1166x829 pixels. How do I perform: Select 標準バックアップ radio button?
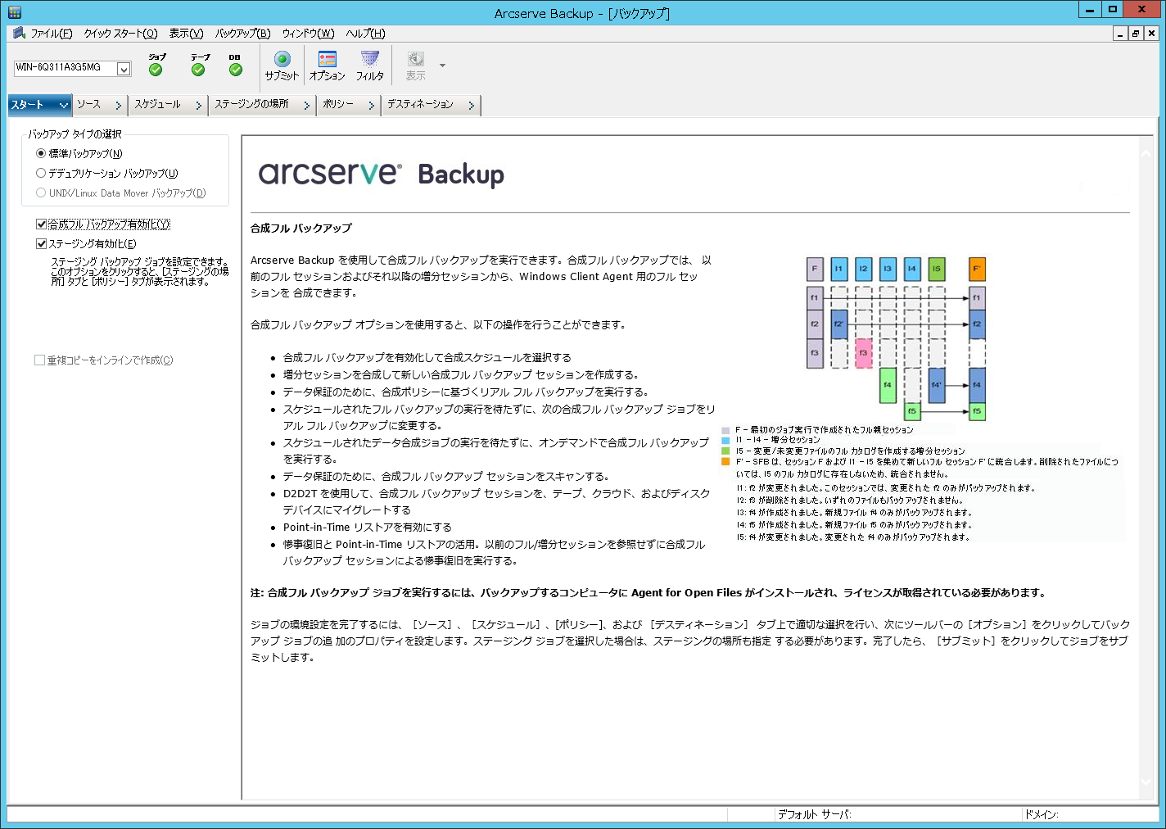coord(41,153)
